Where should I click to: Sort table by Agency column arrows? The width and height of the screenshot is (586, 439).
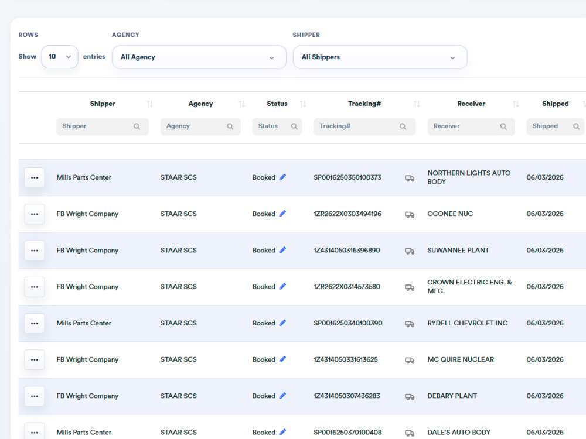pos(242,104)
